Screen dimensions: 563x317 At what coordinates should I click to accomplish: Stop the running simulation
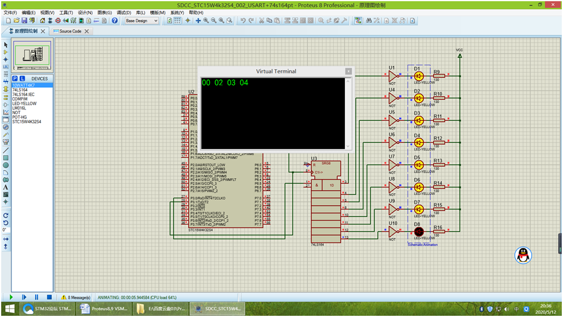[49, 297]
